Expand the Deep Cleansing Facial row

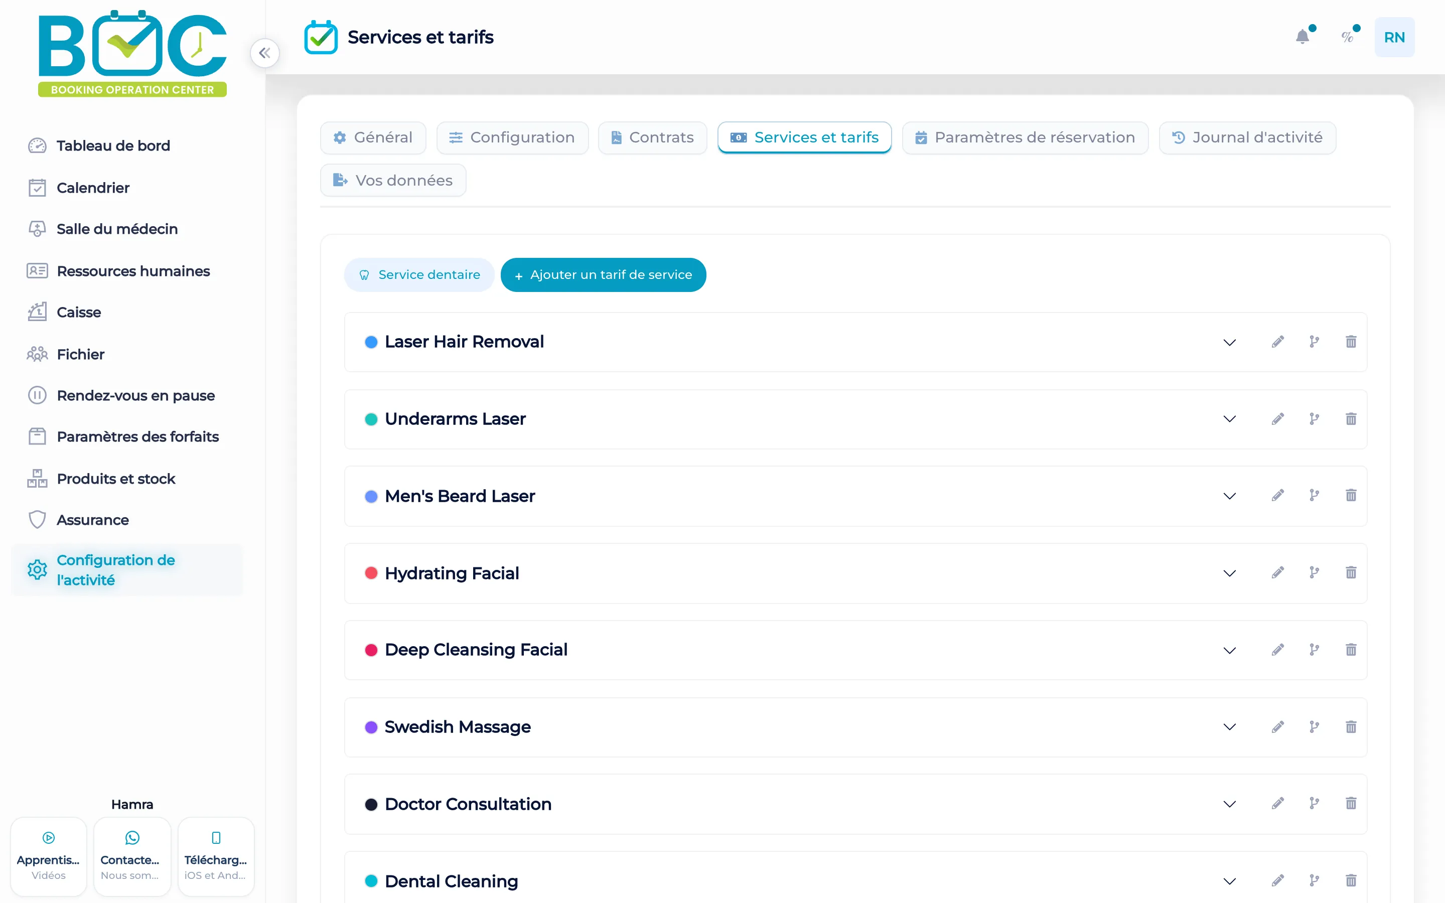coord(1229,650)
